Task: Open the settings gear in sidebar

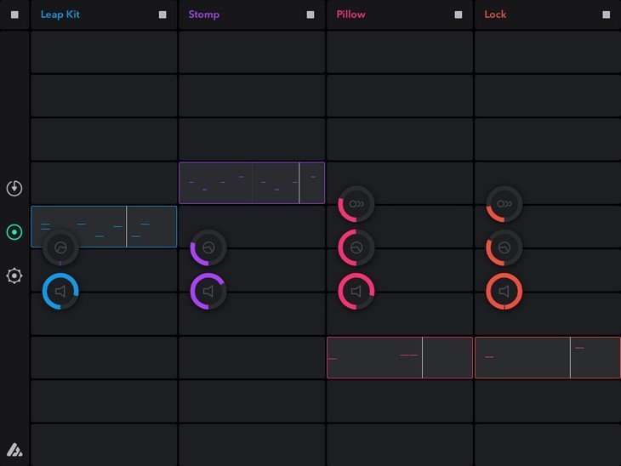Action: [14, 276]
